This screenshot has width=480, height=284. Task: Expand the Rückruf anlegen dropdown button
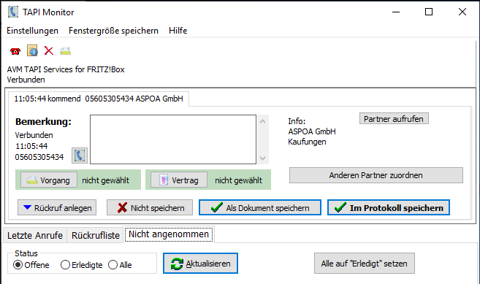(57, 208)
